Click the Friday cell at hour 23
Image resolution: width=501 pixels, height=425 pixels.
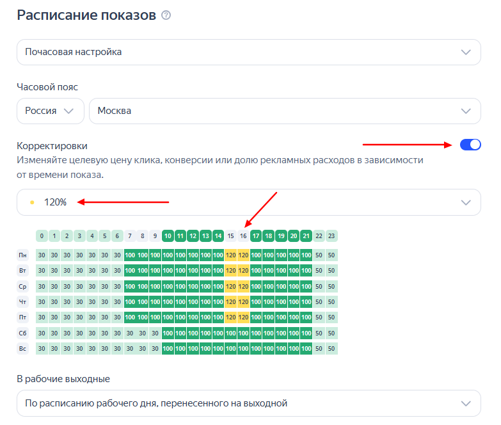point(331,317)
